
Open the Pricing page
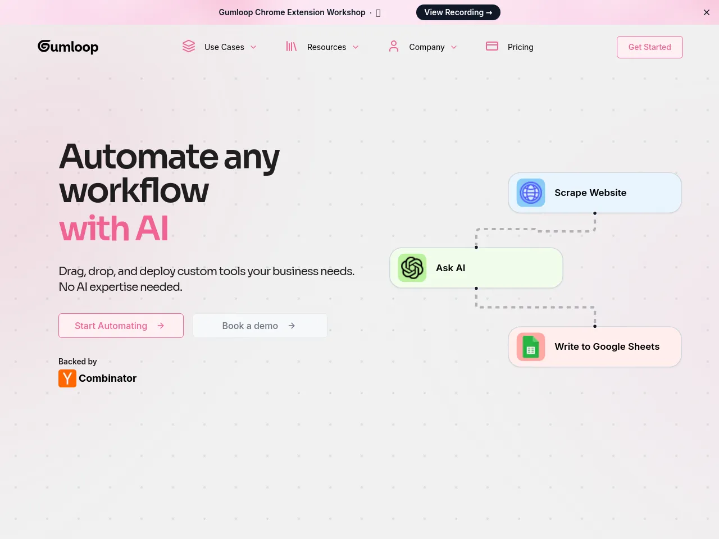click(x=520, y=47)
